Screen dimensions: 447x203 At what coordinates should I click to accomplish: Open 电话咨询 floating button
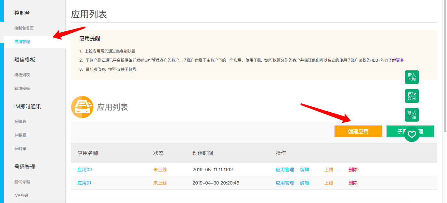pyautogui.click(x=412, y=115)
